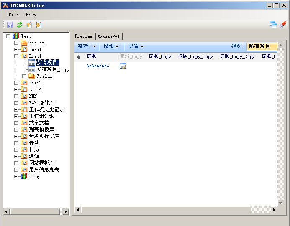Click the Form1 folder icon
Viewport: 290px width, 226px height.
(x=24, y=49)
